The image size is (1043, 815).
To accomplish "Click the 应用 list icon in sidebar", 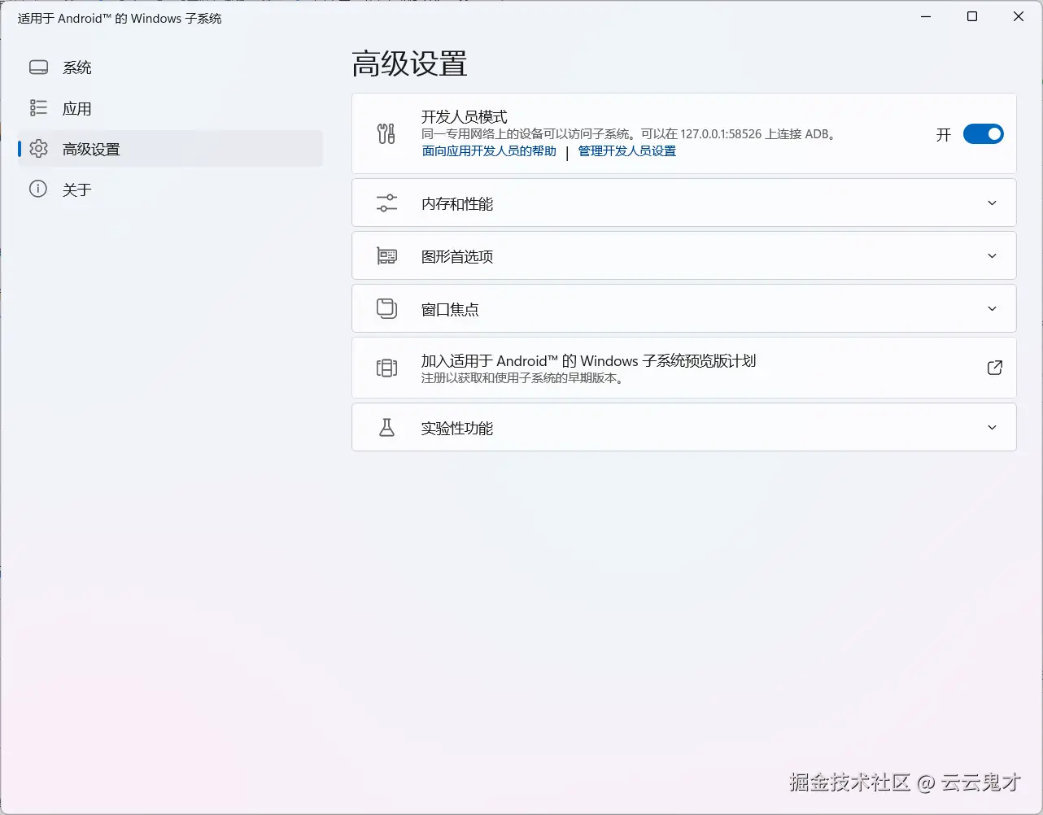I will tap(38, 108).
